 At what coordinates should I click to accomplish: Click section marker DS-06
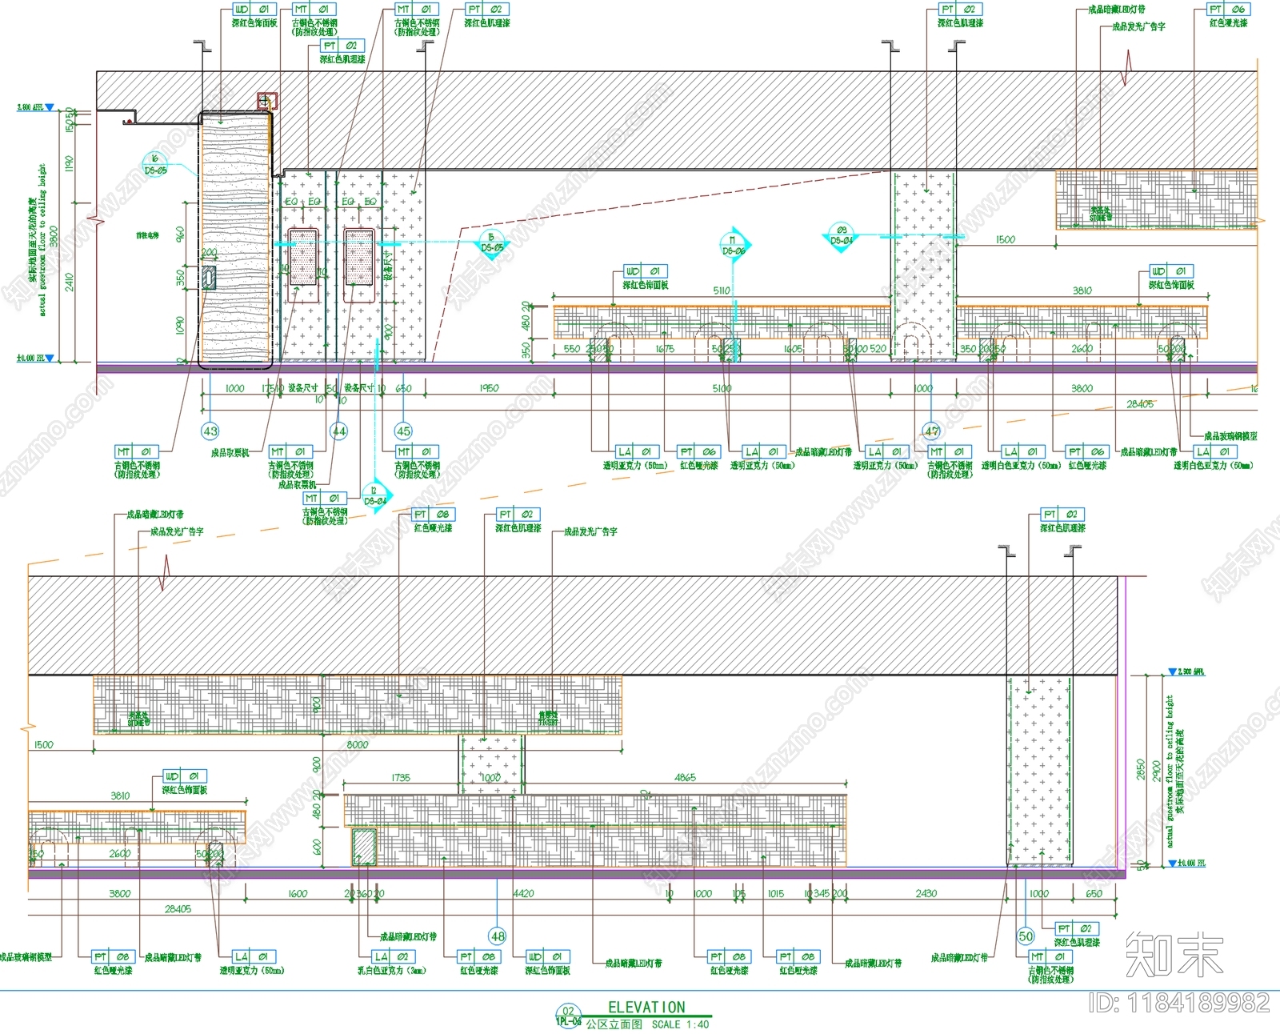734,245
